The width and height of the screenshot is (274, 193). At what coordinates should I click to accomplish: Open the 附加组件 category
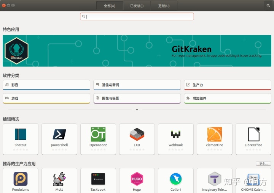228,98
